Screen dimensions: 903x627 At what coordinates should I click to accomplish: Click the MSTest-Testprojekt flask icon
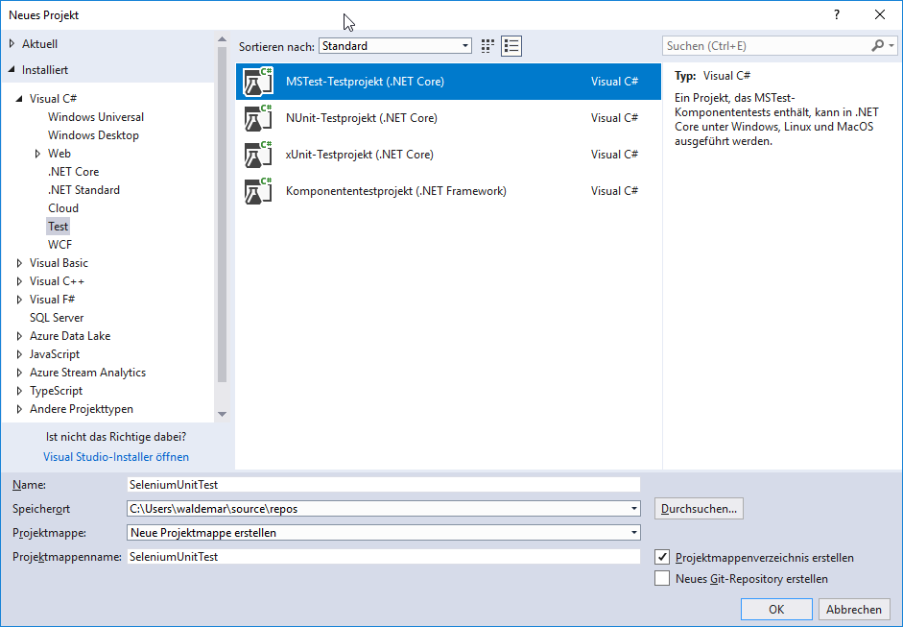pos(257,82)
